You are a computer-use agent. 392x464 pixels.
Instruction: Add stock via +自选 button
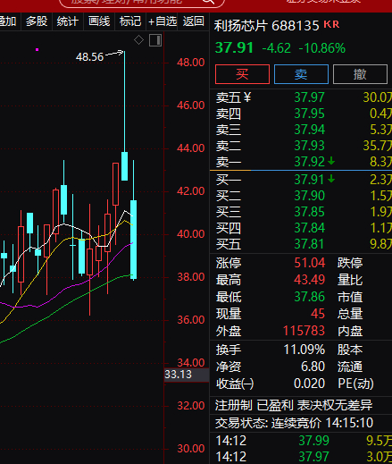(x=163, y=21)
